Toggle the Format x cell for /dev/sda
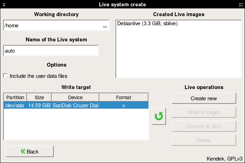 (x=124, y=106)
